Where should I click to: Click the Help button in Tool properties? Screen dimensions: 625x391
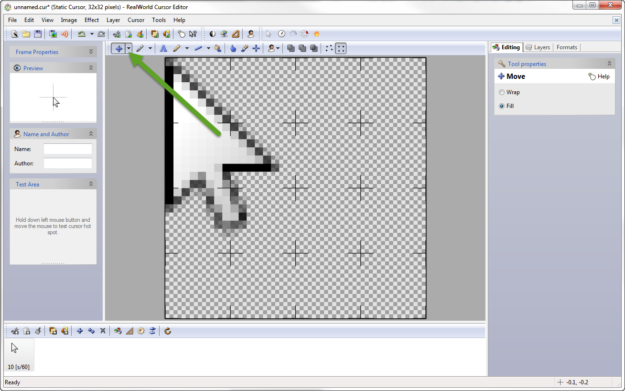coord(599,76)
